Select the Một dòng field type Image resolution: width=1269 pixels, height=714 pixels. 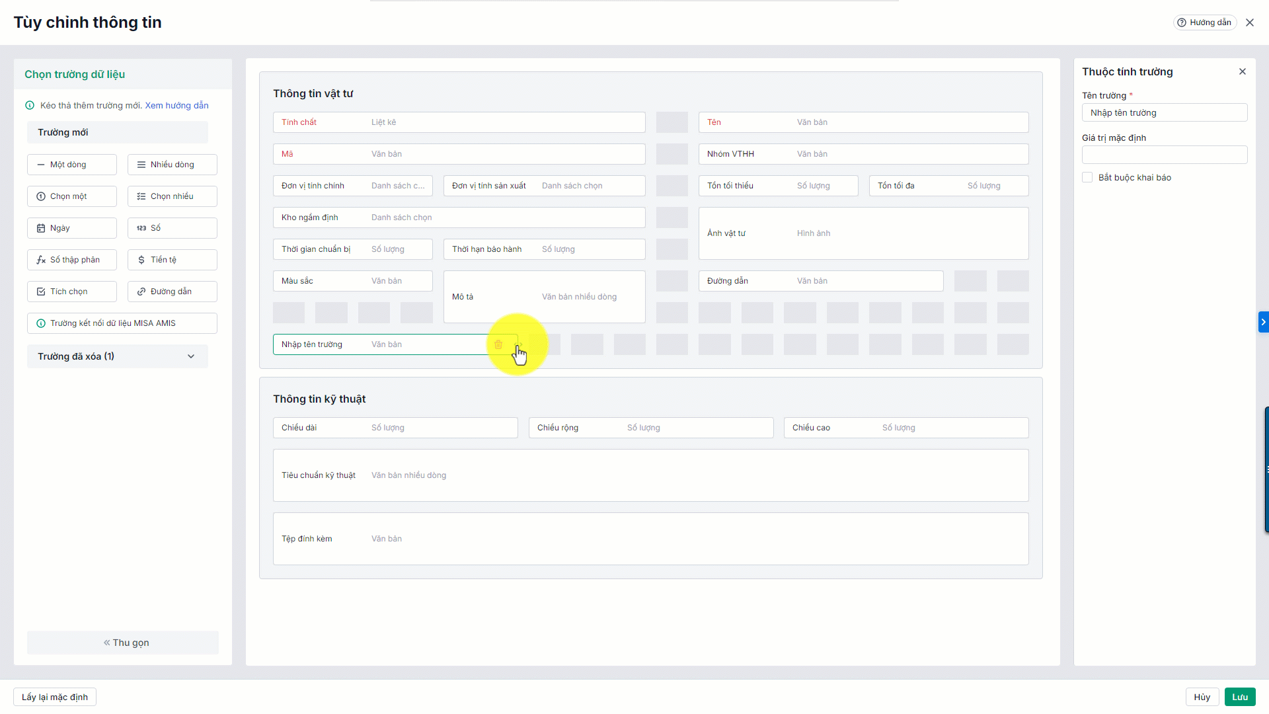click(72, 165)
